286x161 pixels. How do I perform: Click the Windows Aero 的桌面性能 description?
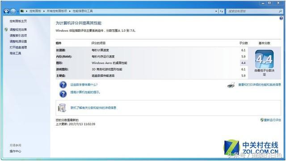coord(109,63)
